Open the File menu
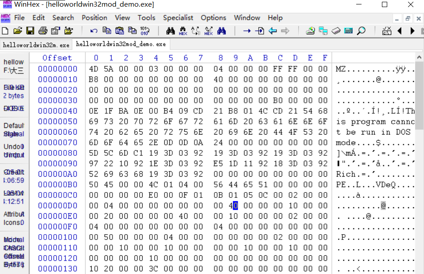The height and width of the screenshot is (274, 424). pos(19,18)
